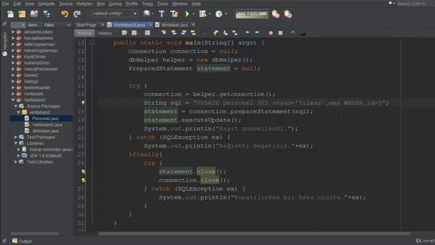Open the dropdown arrow beside the Run icon
Screen dimensions: 435x245
pyautogui.click(x=194, y=14)
